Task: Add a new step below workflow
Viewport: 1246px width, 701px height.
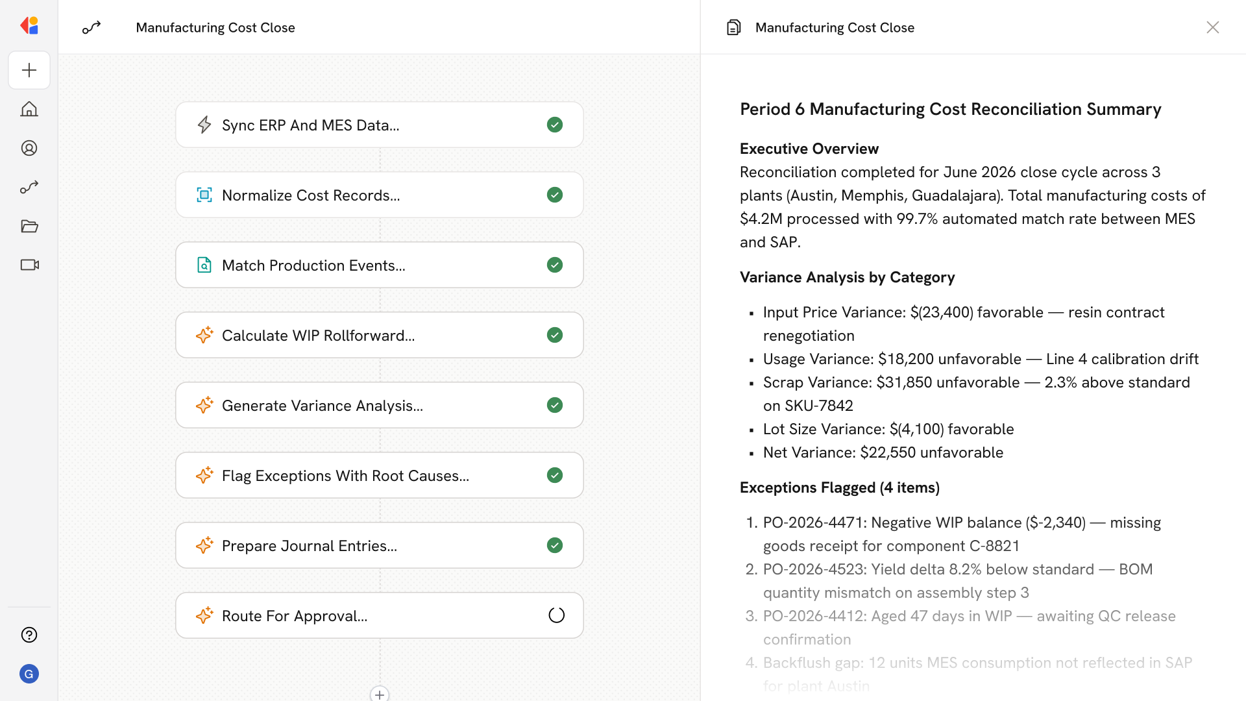Action: coord(380,694)
